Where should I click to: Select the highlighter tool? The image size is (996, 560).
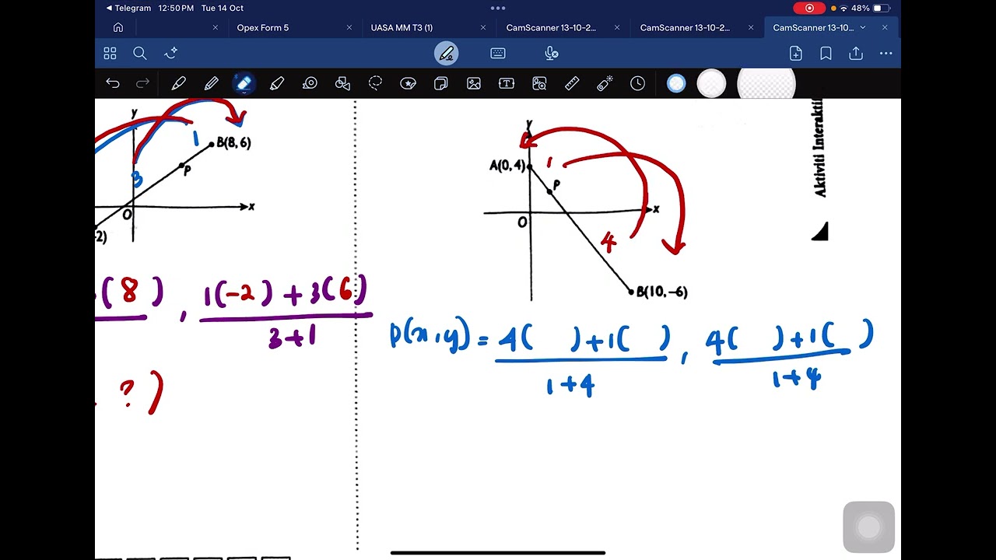coord(277,83)
